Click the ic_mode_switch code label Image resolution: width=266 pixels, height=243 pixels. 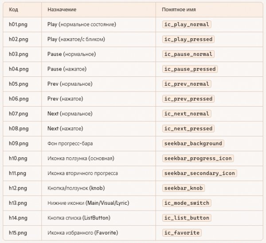(186, 203)
